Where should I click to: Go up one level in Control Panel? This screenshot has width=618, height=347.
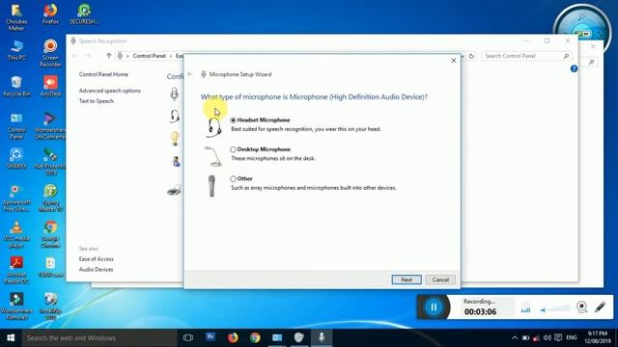click(x=109, y=56)
